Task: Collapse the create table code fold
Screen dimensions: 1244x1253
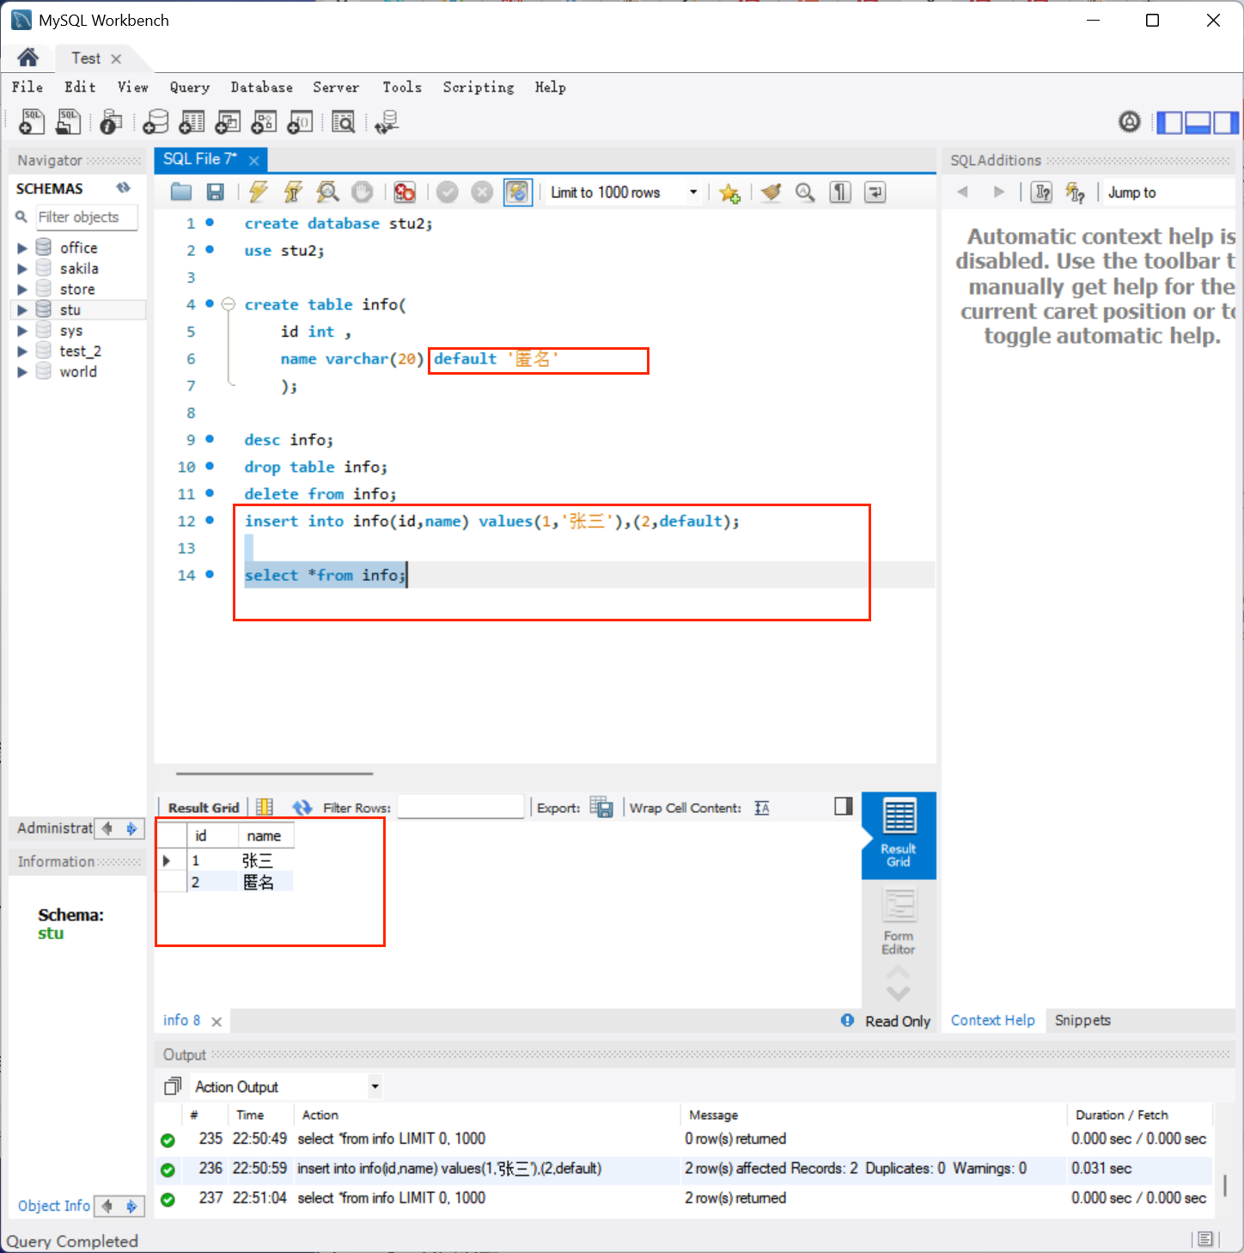Action: tap(229, 304)
